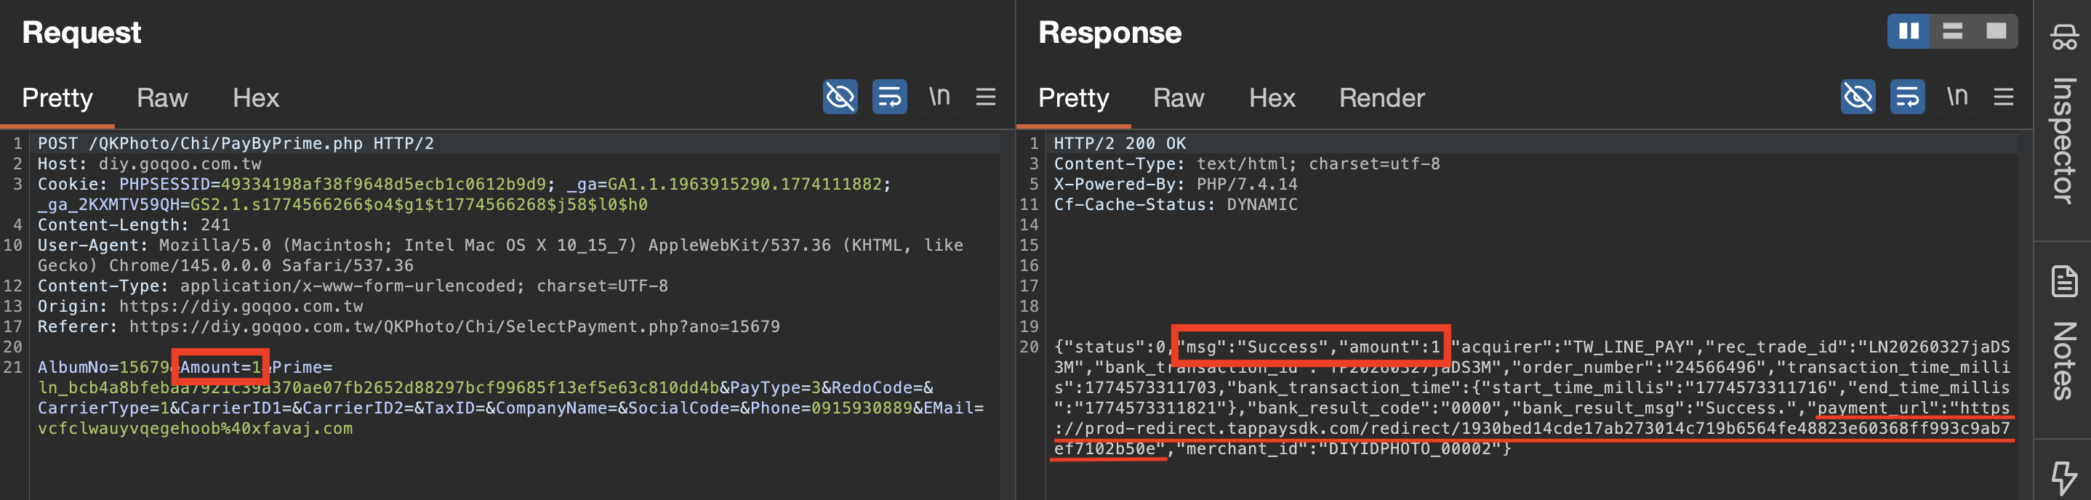This screenshot has height=500, width=2091.
Task: Click line number 21 in Request gutter
Action: [x=13, y=367]
